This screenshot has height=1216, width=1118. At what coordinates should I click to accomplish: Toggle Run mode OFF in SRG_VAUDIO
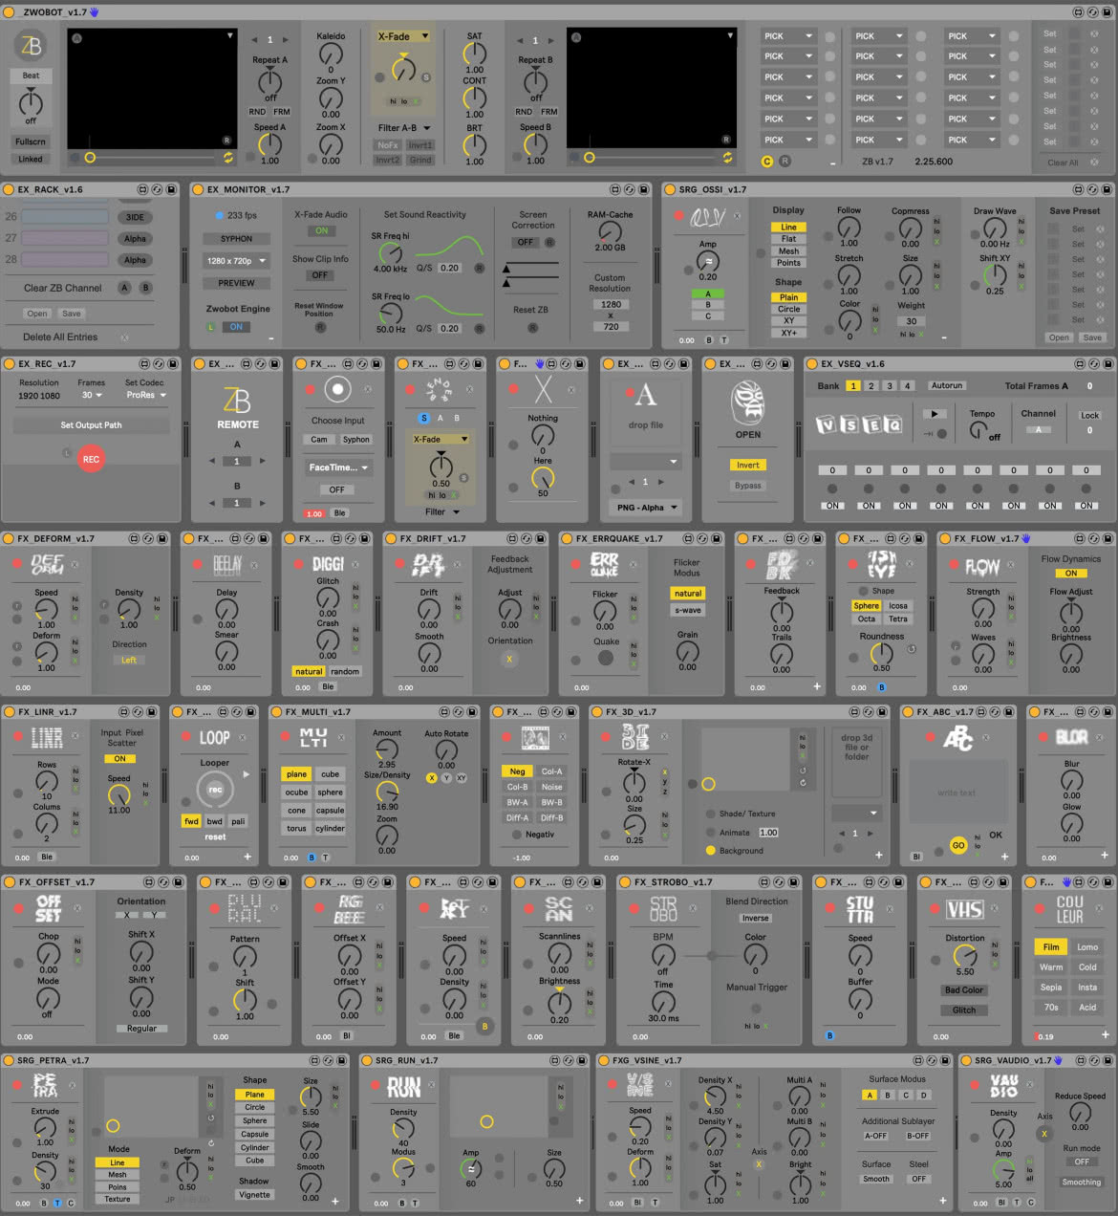(1082, 1162)
